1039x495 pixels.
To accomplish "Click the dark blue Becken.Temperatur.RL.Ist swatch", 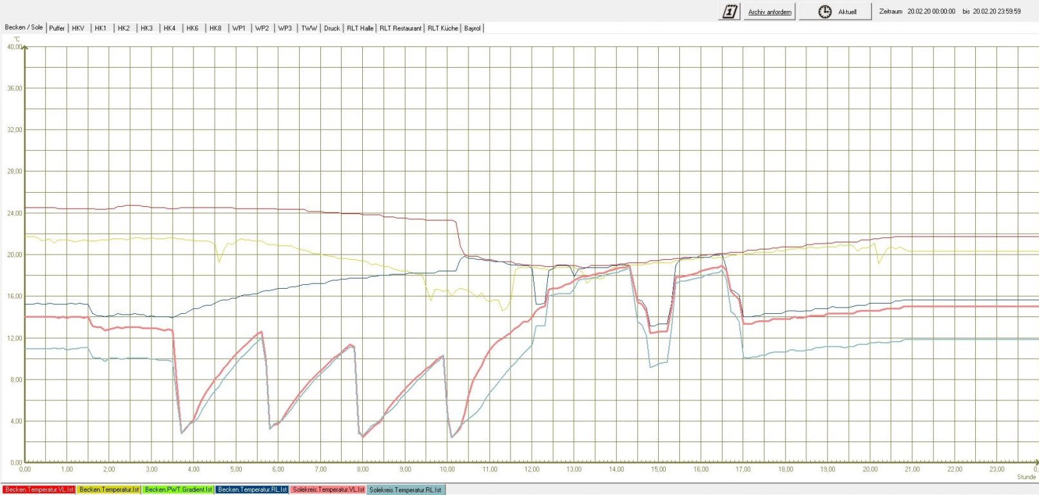I will 252,490.
